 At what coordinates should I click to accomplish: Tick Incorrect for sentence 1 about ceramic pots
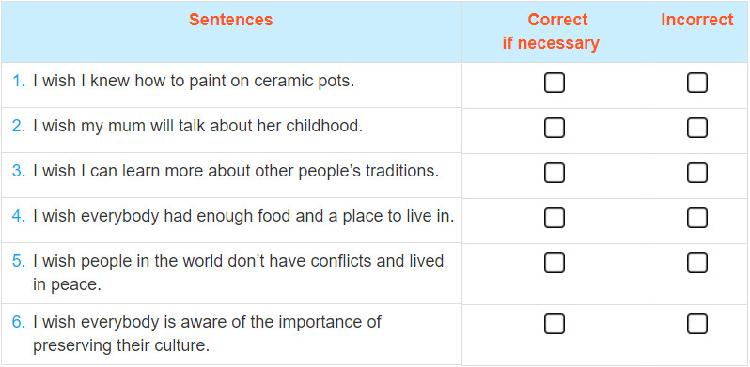[697, 83]
